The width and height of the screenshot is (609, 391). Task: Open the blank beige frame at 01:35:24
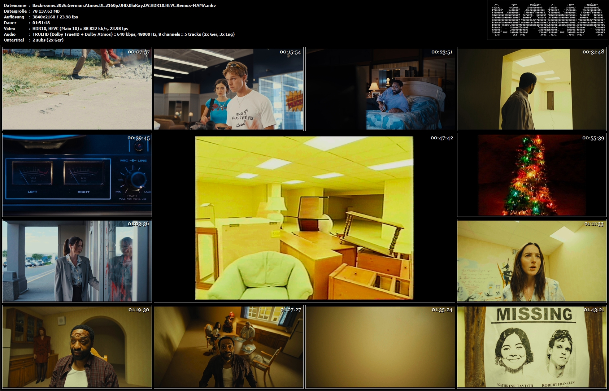pos(380,347)
